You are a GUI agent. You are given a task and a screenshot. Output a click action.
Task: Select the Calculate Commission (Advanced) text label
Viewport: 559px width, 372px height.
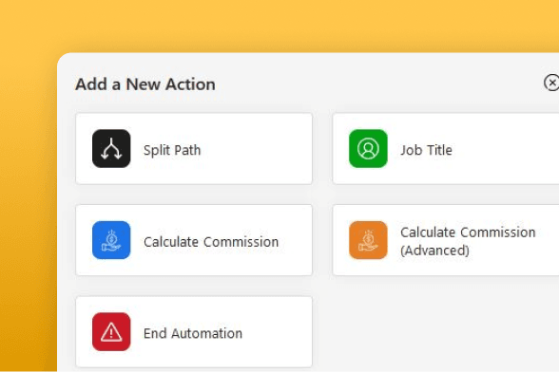468,241
